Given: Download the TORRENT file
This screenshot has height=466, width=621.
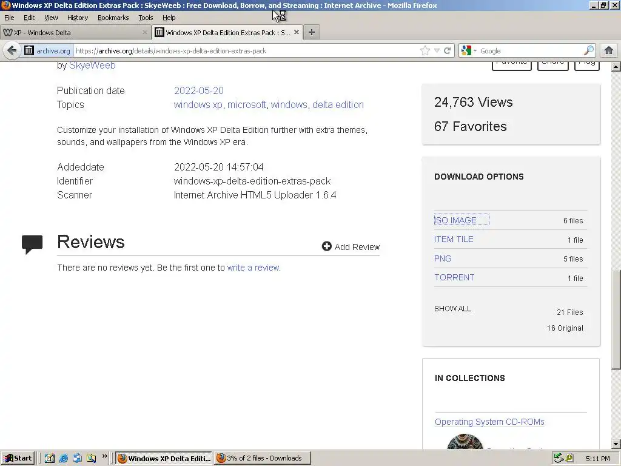Looking at the screenshot, I should click(454, 278).
